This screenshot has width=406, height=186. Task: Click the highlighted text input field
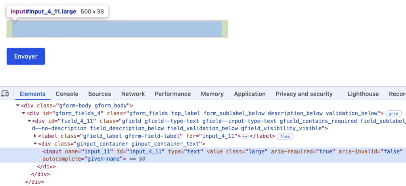pyautogui.click(x=117, y=29)
